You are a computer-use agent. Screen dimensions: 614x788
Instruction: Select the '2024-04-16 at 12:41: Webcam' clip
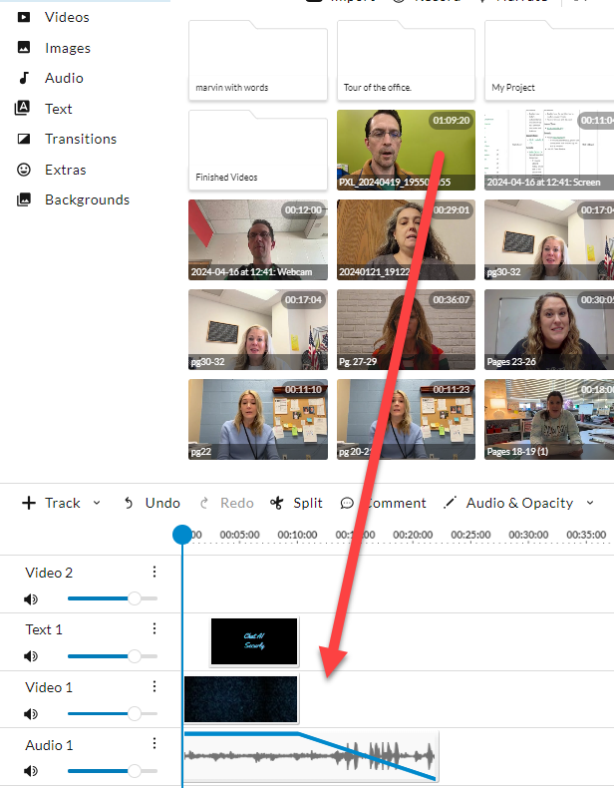(x=258, y=239)
